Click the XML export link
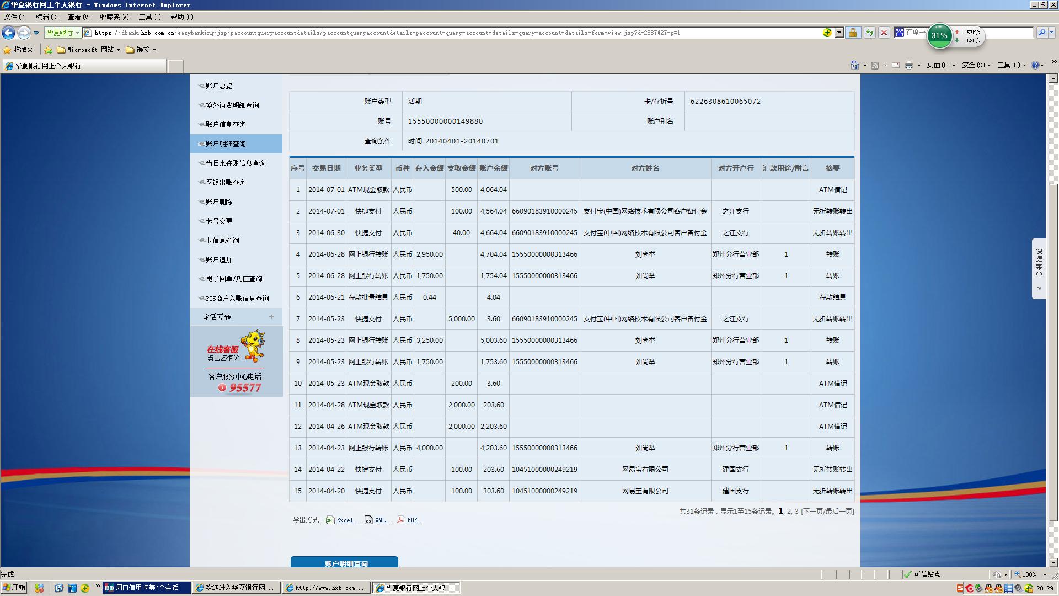The width and height of the screenshot is (1059, 596). (x=381, y=520)
